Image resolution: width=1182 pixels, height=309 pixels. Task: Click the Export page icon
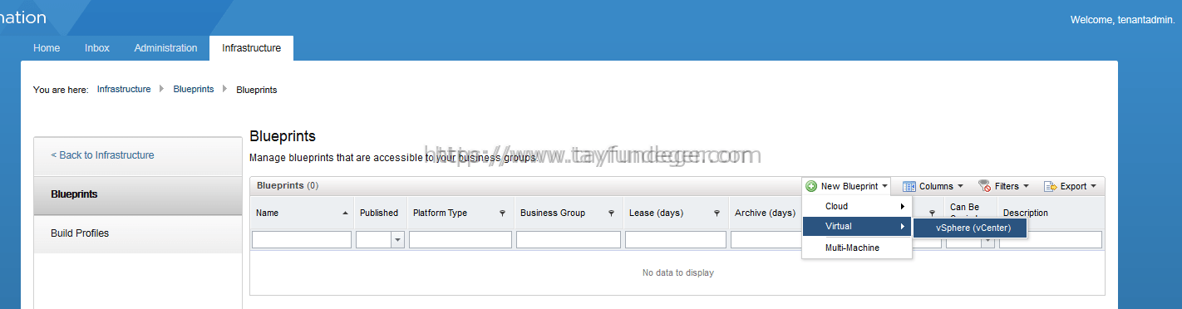point(1050,186)
